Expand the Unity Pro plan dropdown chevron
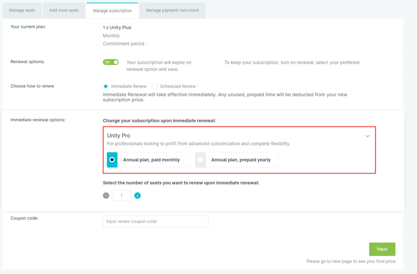Viewport: 417px width, 274px height. [x=367, y=136]
